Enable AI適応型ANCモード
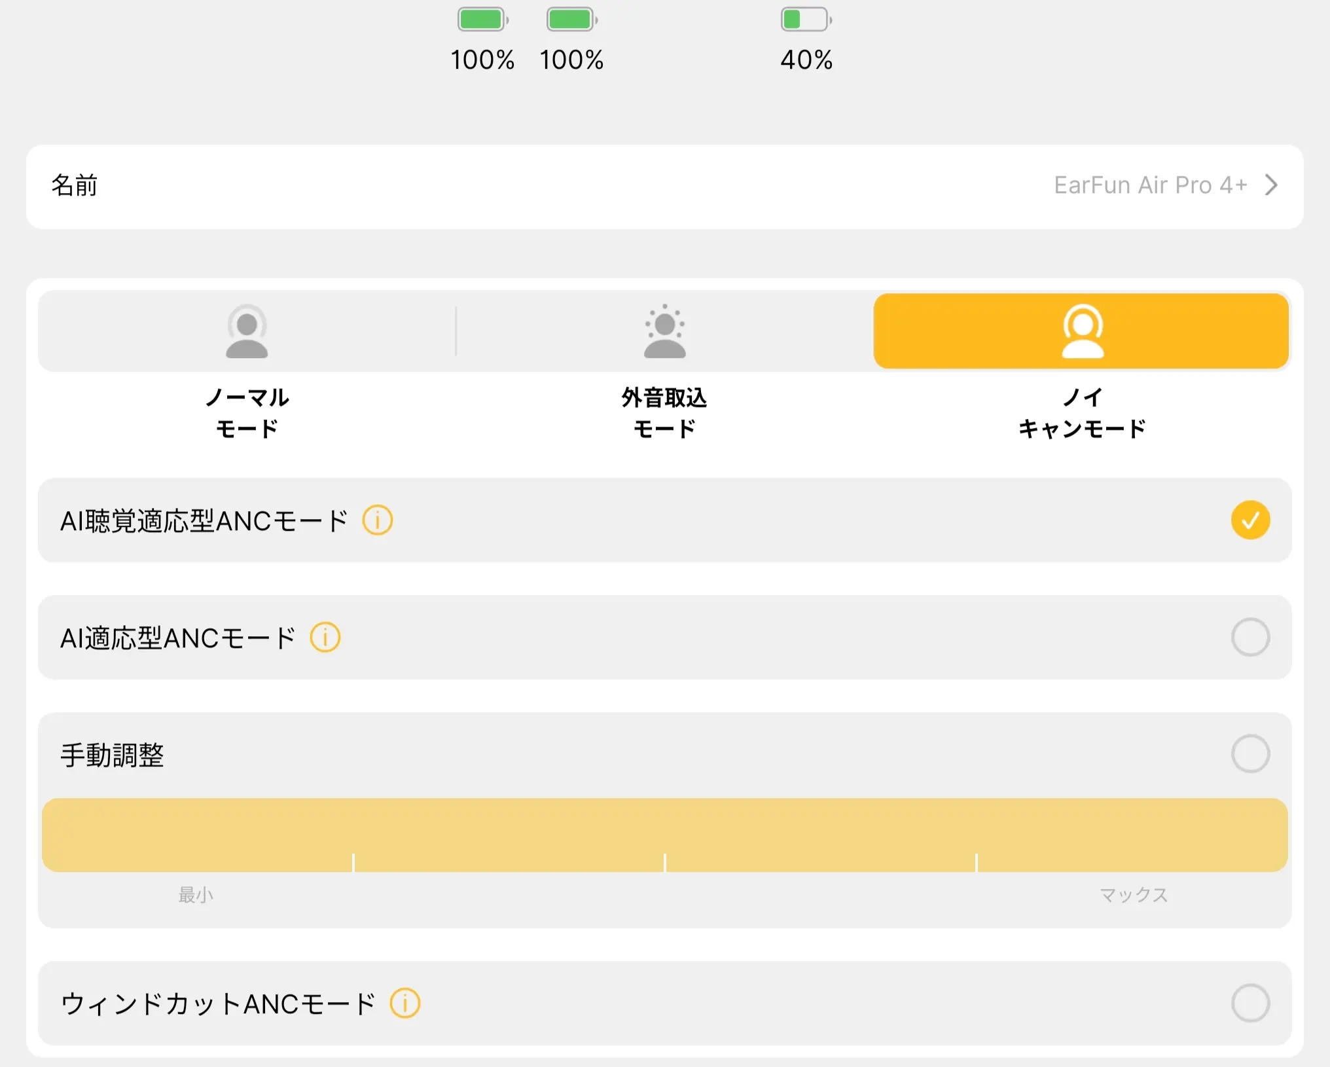This screenshot has width=1330, height=1067. (1250, 636)
